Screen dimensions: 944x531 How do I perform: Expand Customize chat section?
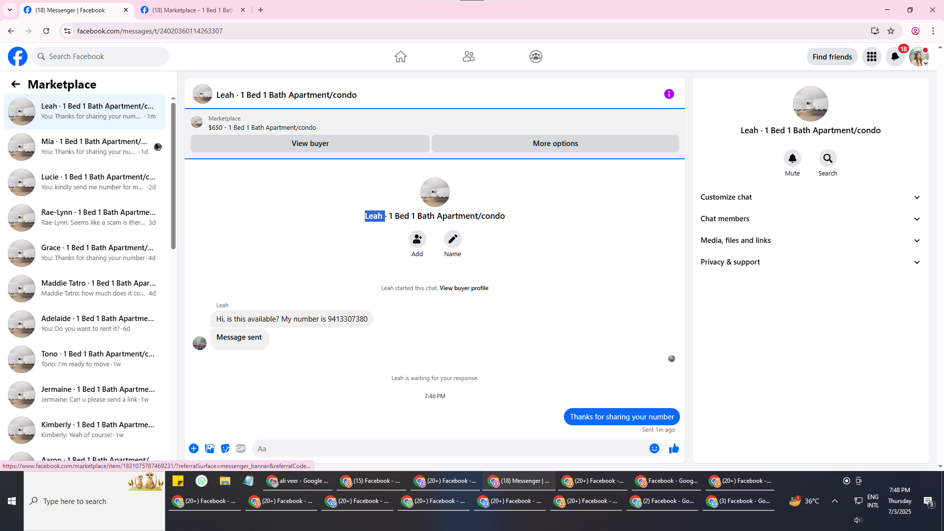click(x=810, y=197)
